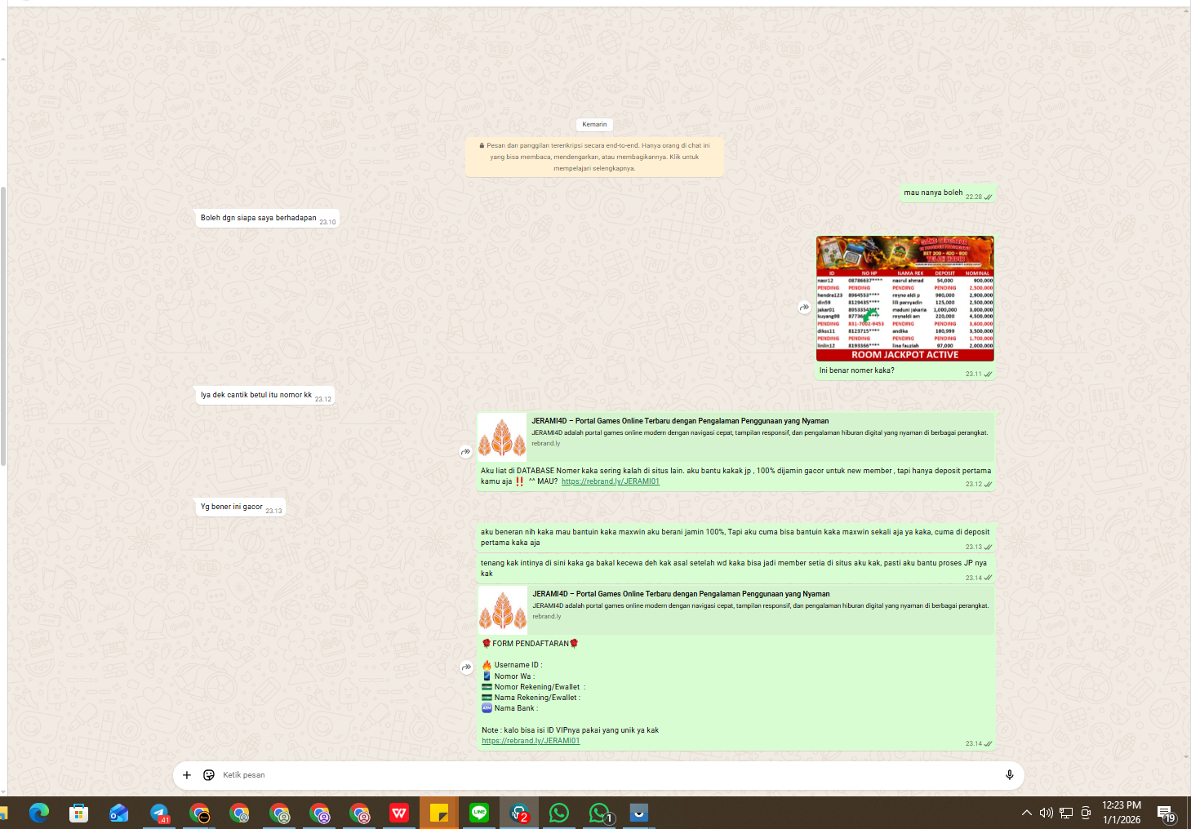
Task: Open the volume control in tray
Action: (1047, 813)
